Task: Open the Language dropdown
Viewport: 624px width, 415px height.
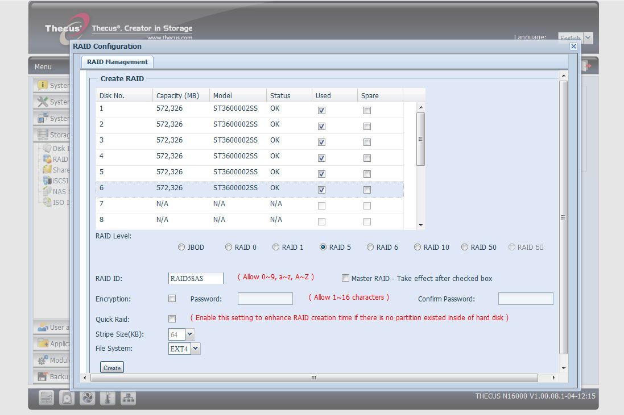Action: (x=588, y=37)
